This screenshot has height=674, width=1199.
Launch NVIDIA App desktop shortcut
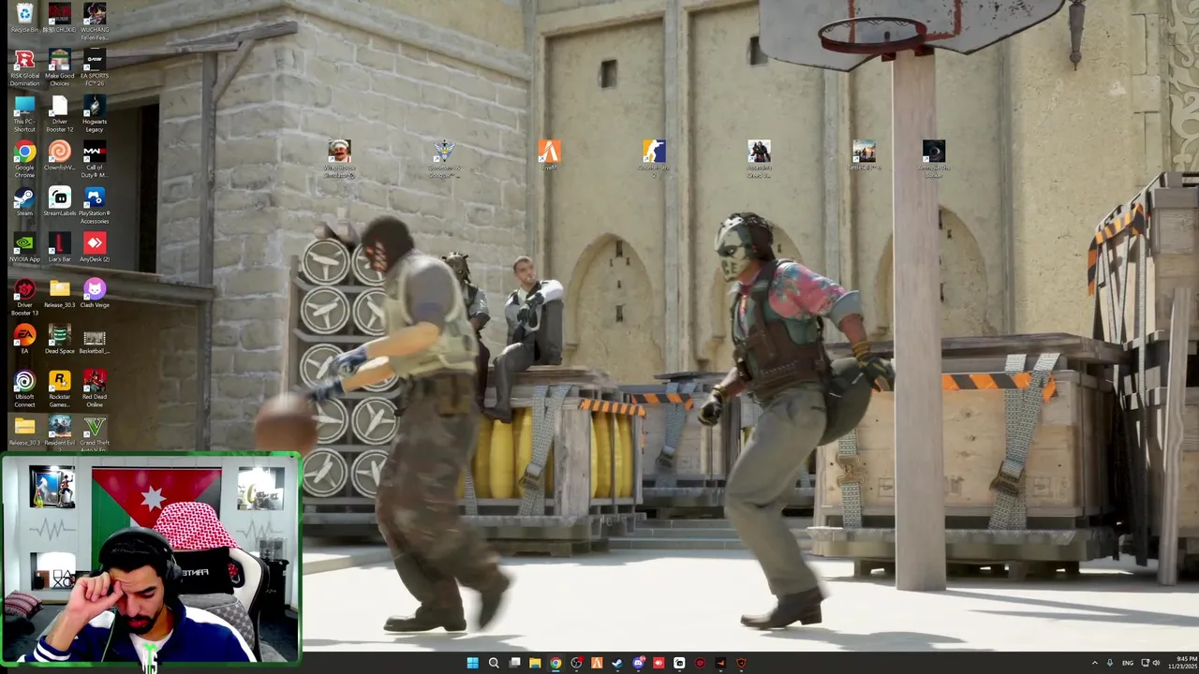[x=24, y=248]
